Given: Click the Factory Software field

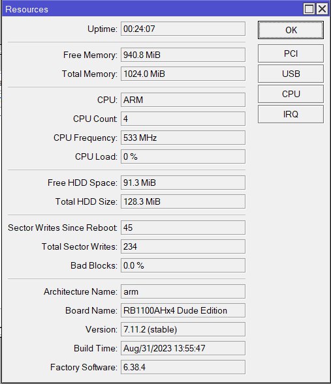Looking at the screenshot, I should [x=183, y=367].
